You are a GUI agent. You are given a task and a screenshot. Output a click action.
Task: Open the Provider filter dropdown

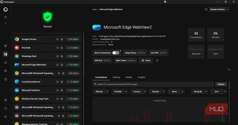(x=120, y=91)
